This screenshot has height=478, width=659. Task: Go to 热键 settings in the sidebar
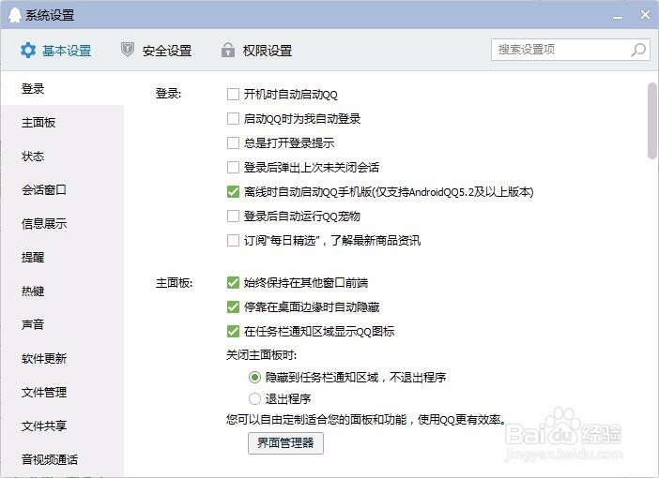pyautogui.click(x=62, y=291)
